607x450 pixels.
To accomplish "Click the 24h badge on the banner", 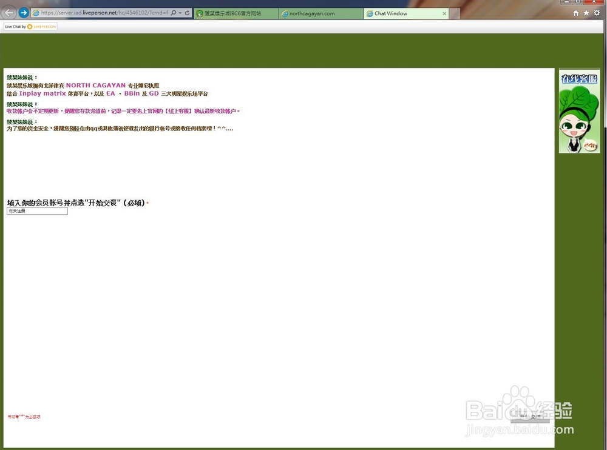I will [x=591, y=146].
